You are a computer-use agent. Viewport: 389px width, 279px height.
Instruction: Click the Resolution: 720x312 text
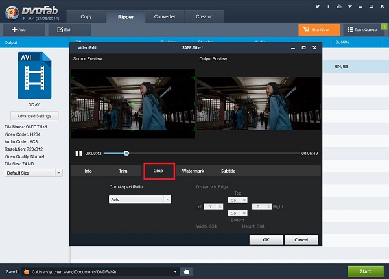23,149
